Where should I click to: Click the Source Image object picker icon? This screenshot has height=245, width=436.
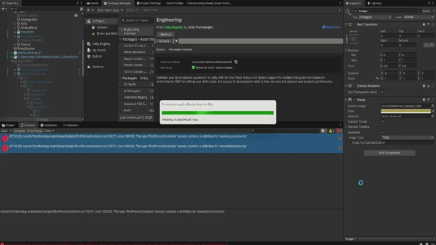[433, 106]
